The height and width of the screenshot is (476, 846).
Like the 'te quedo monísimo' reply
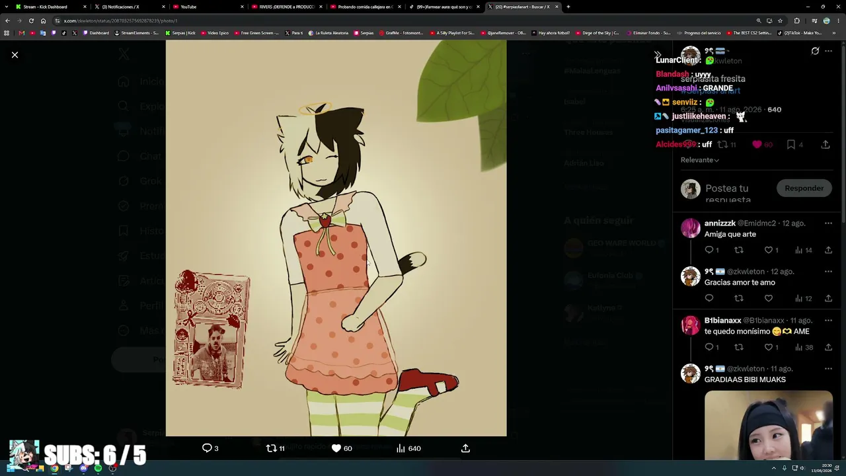(769, 347)
